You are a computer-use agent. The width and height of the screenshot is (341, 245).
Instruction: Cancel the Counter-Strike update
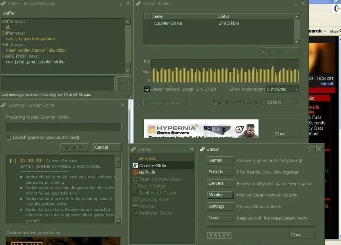(x=107, y=147)
